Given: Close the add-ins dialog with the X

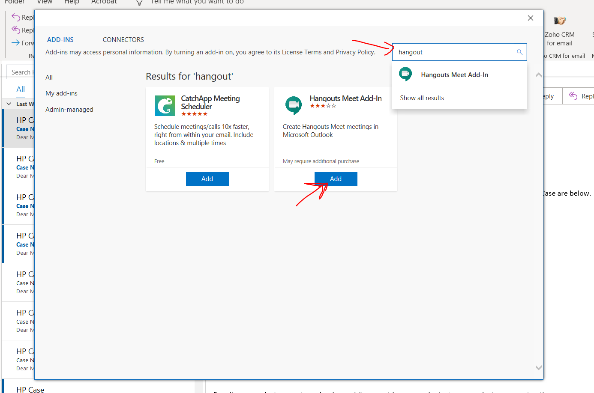Looking at the screenshot, I should point(531,18).
